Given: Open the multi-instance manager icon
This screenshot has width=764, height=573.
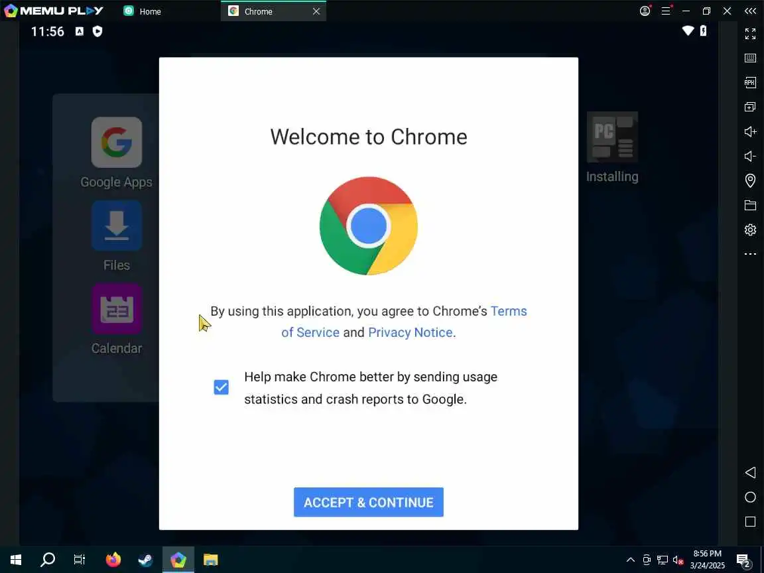Looking at the screenshot, I should click(x=750, y=107).
